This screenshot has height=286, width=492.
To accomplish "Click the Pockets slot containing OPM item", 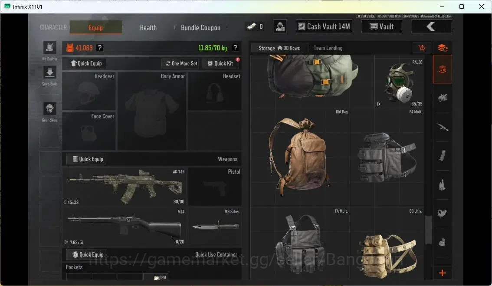I will click(x=156, y=277).
